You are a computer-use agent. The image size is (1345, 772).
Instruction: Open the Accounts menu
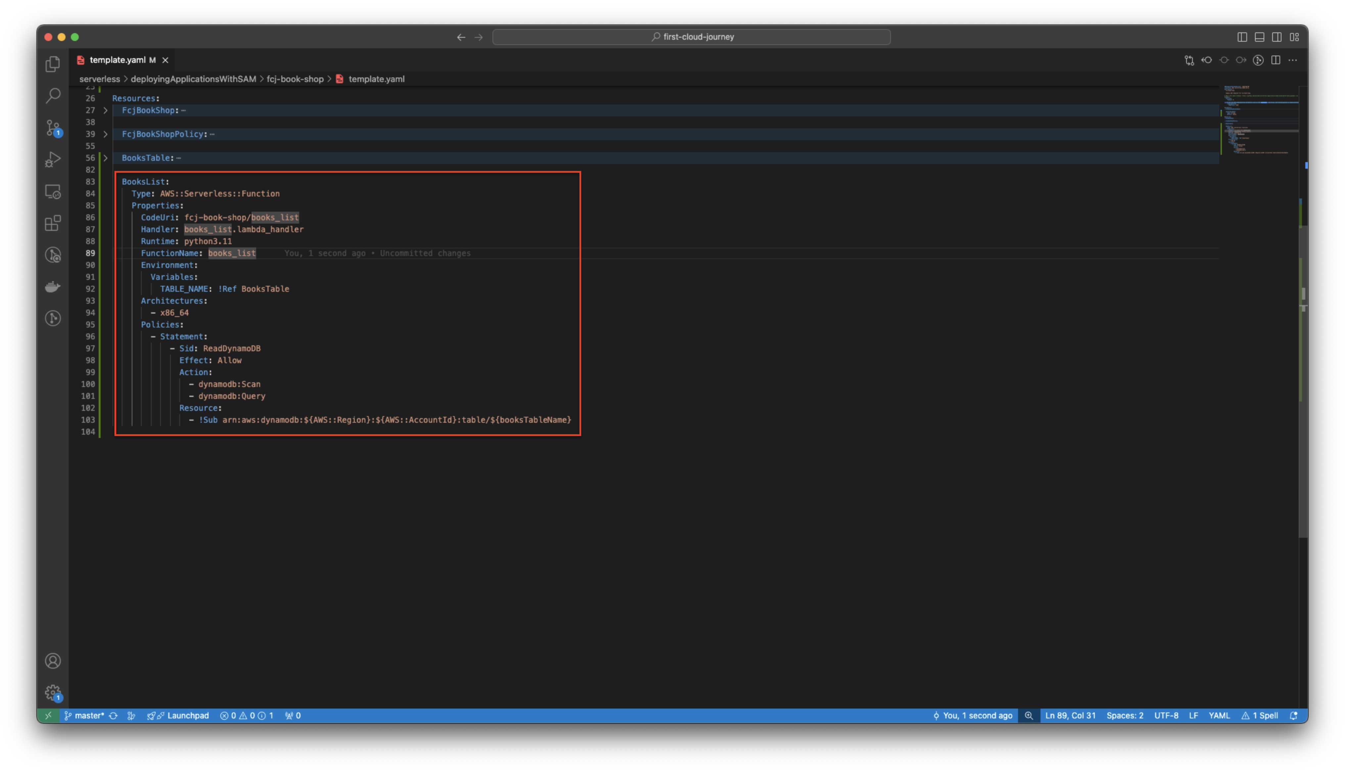click(53, 661)
